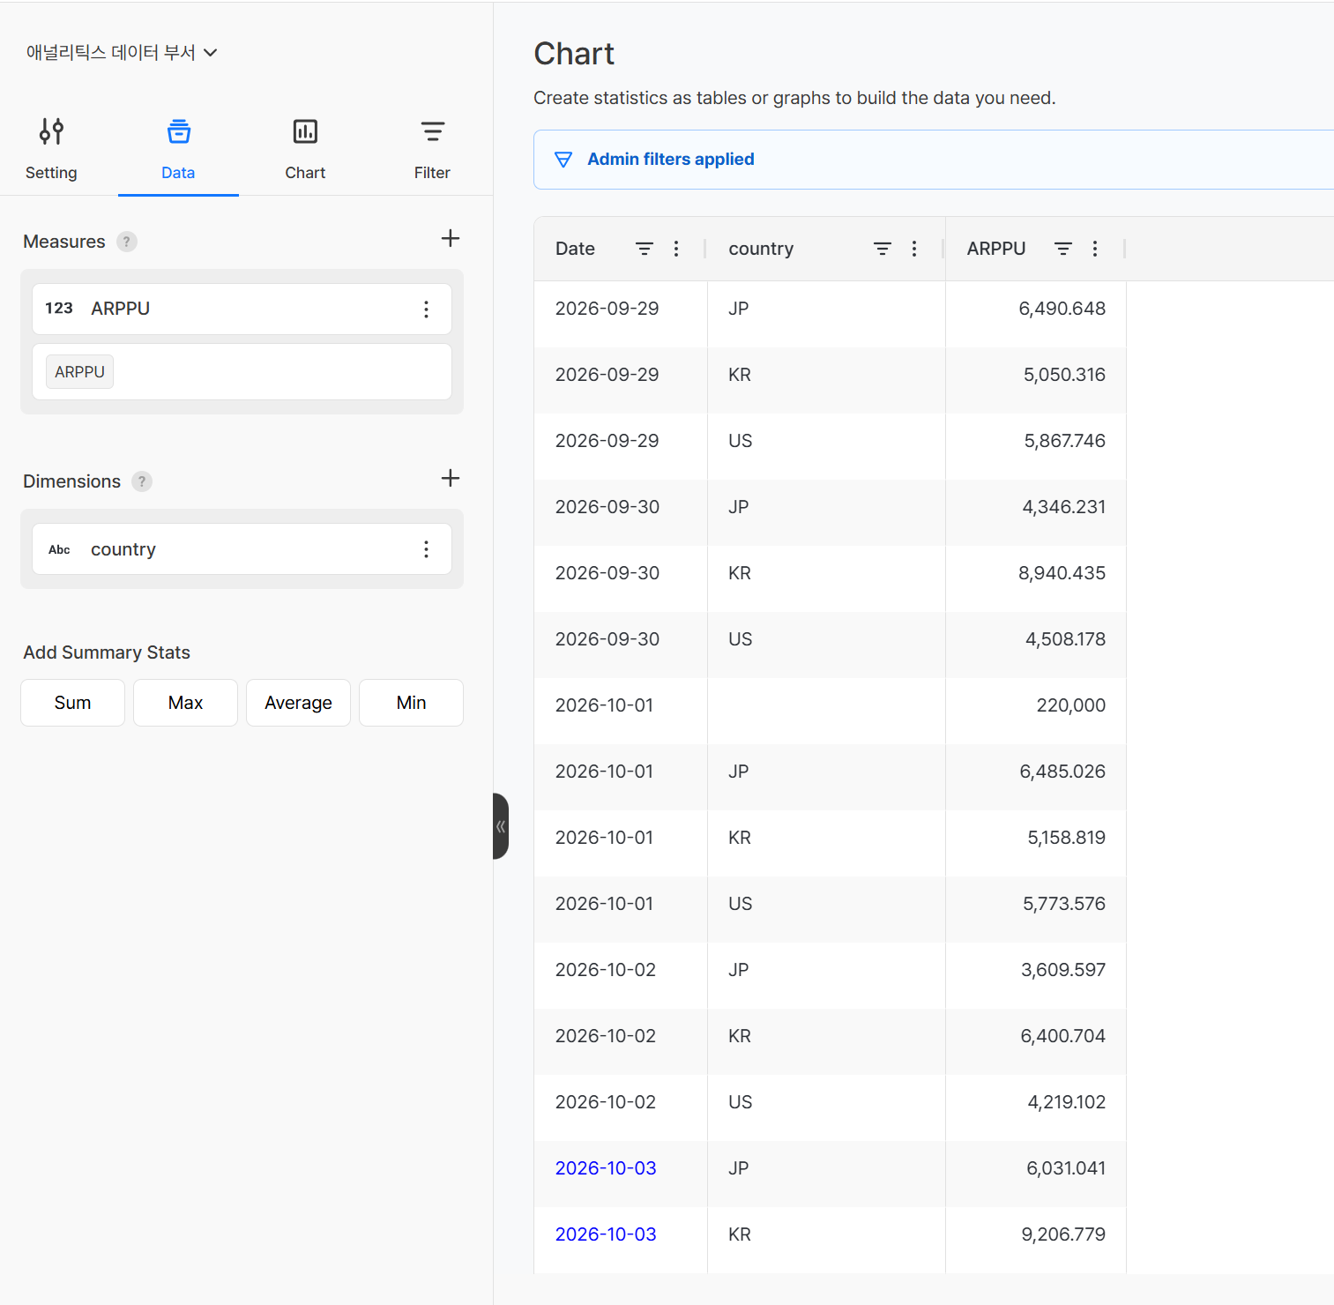Add a new dimension with plus icon
This screenshot has height=1305, width=1334.
pos(451,478)
